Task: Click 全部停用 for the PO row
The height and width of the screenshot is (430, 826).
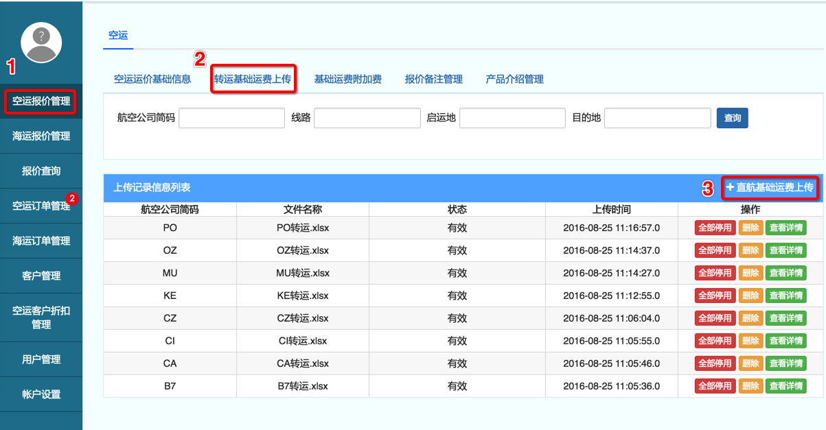Action: 715,228
